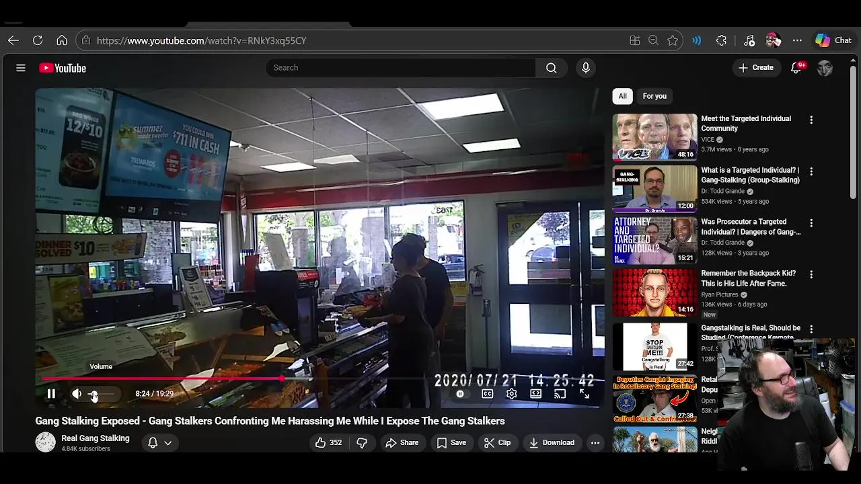The width and height of the screenshot is (861, 484).
Task: Download the video via the Download button
Action: 552,442
